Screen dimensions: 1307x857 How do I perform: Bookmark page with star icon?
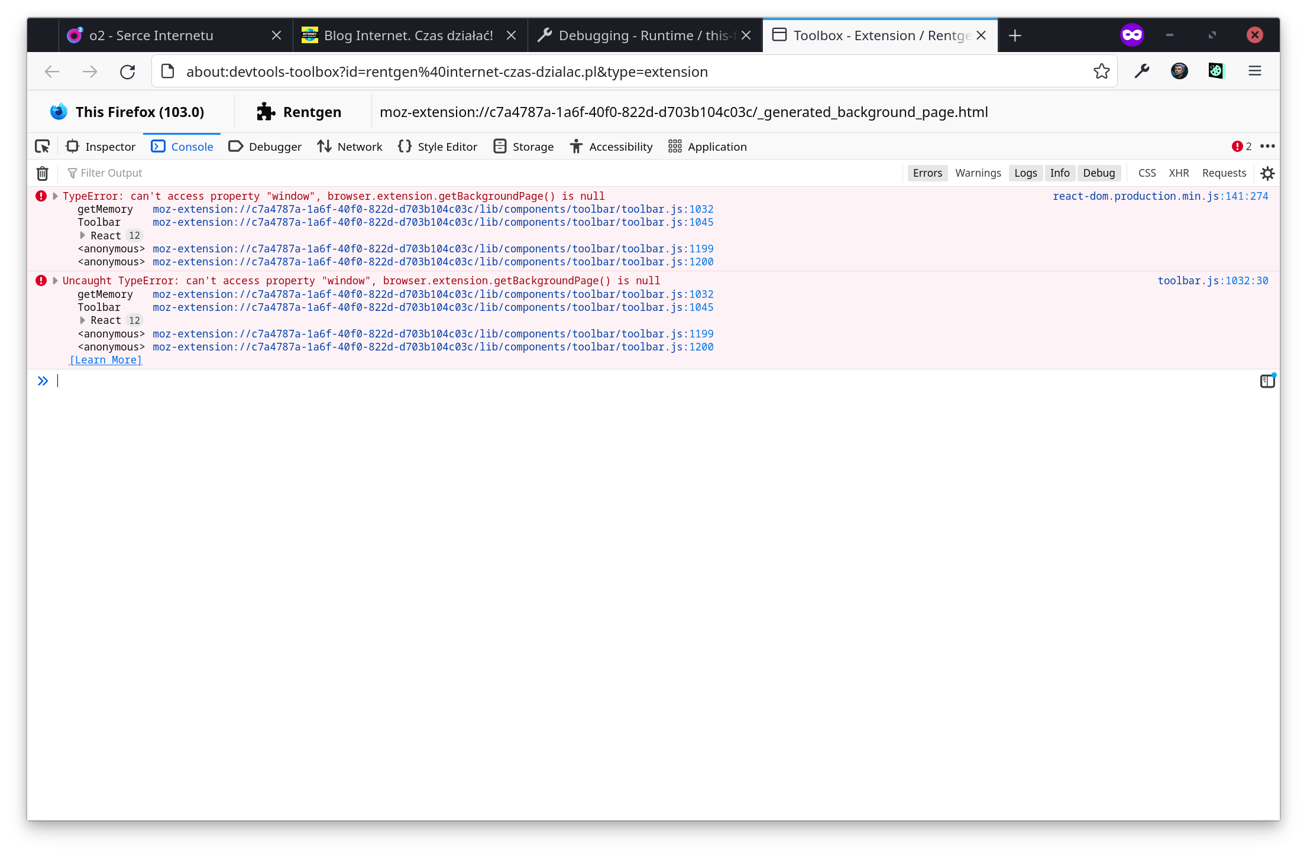click(x=1101, y=72)
